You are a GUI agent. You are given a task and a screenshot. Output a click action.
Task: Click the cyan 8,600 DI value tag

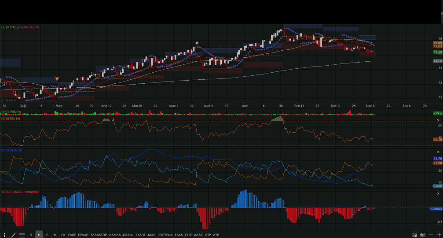coord(438,186)
